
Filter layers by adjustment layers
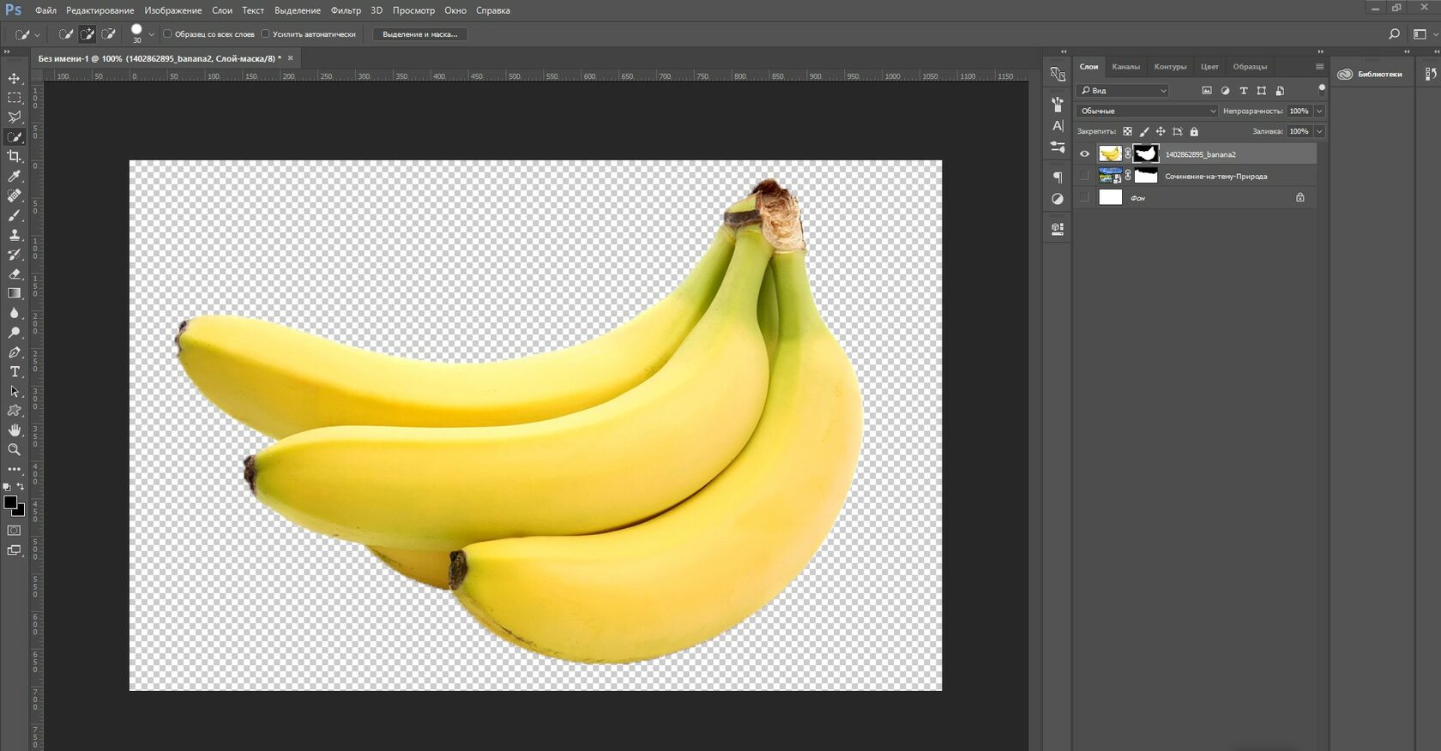[1225, 90]
